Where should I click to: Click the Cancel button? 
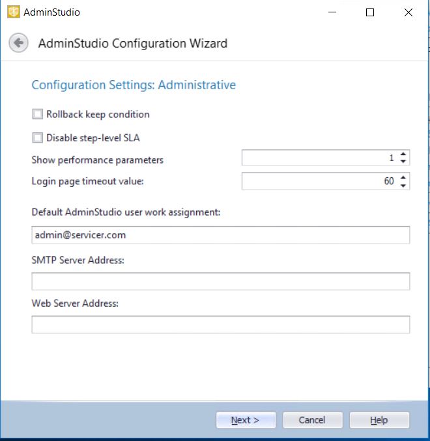313,420
